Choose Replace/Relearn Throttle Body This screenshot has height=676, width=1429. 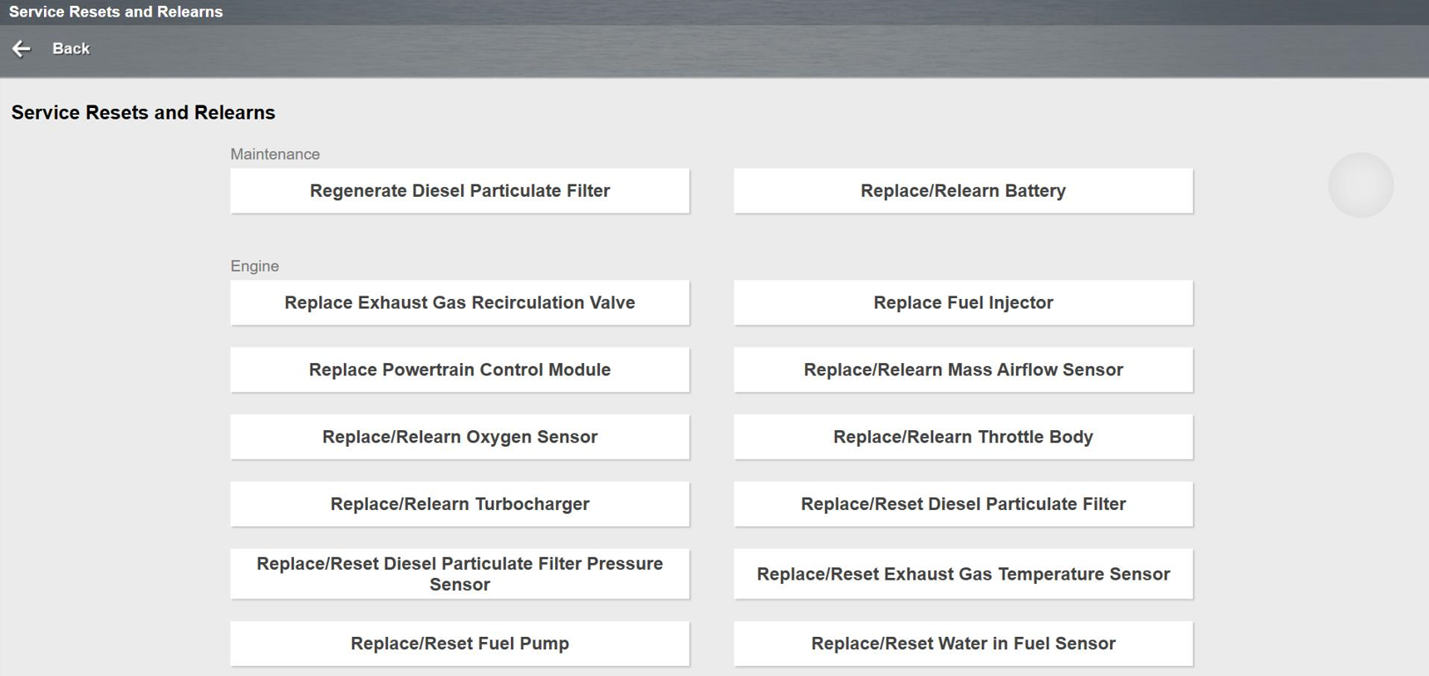963,438
